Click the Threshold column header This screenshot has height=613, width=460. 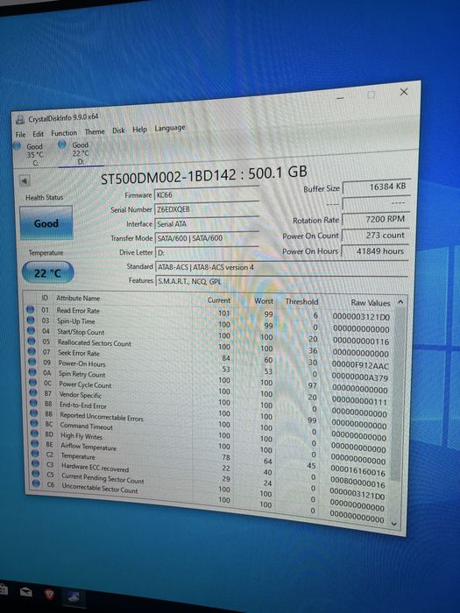(301, 301)
